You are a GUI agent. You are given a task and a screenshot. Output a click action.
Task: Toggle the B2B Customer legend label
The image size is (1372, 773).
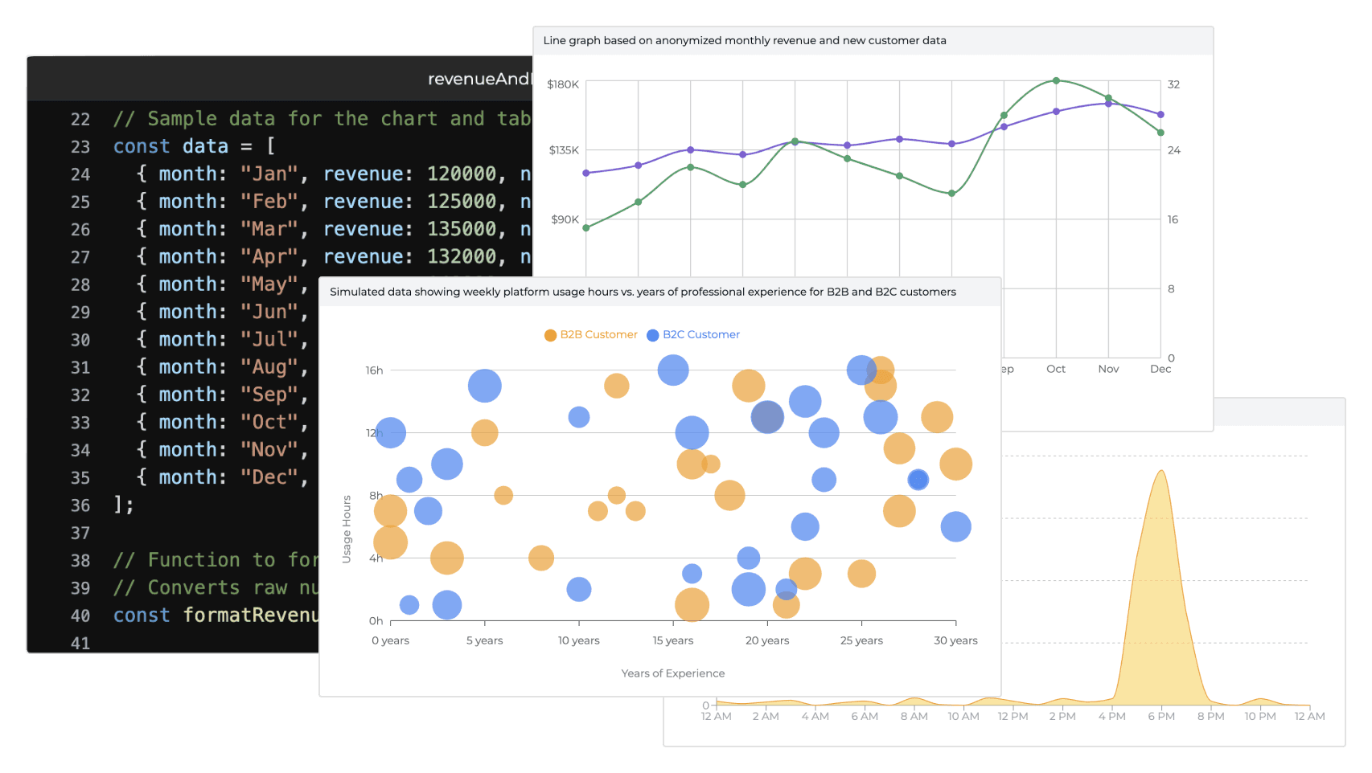pyautogui.click(x=598, y=334)
